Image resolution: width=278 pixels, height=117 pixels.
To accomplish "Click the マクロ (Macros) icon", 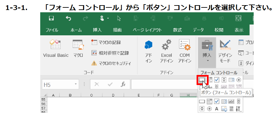I will (78, 48).
